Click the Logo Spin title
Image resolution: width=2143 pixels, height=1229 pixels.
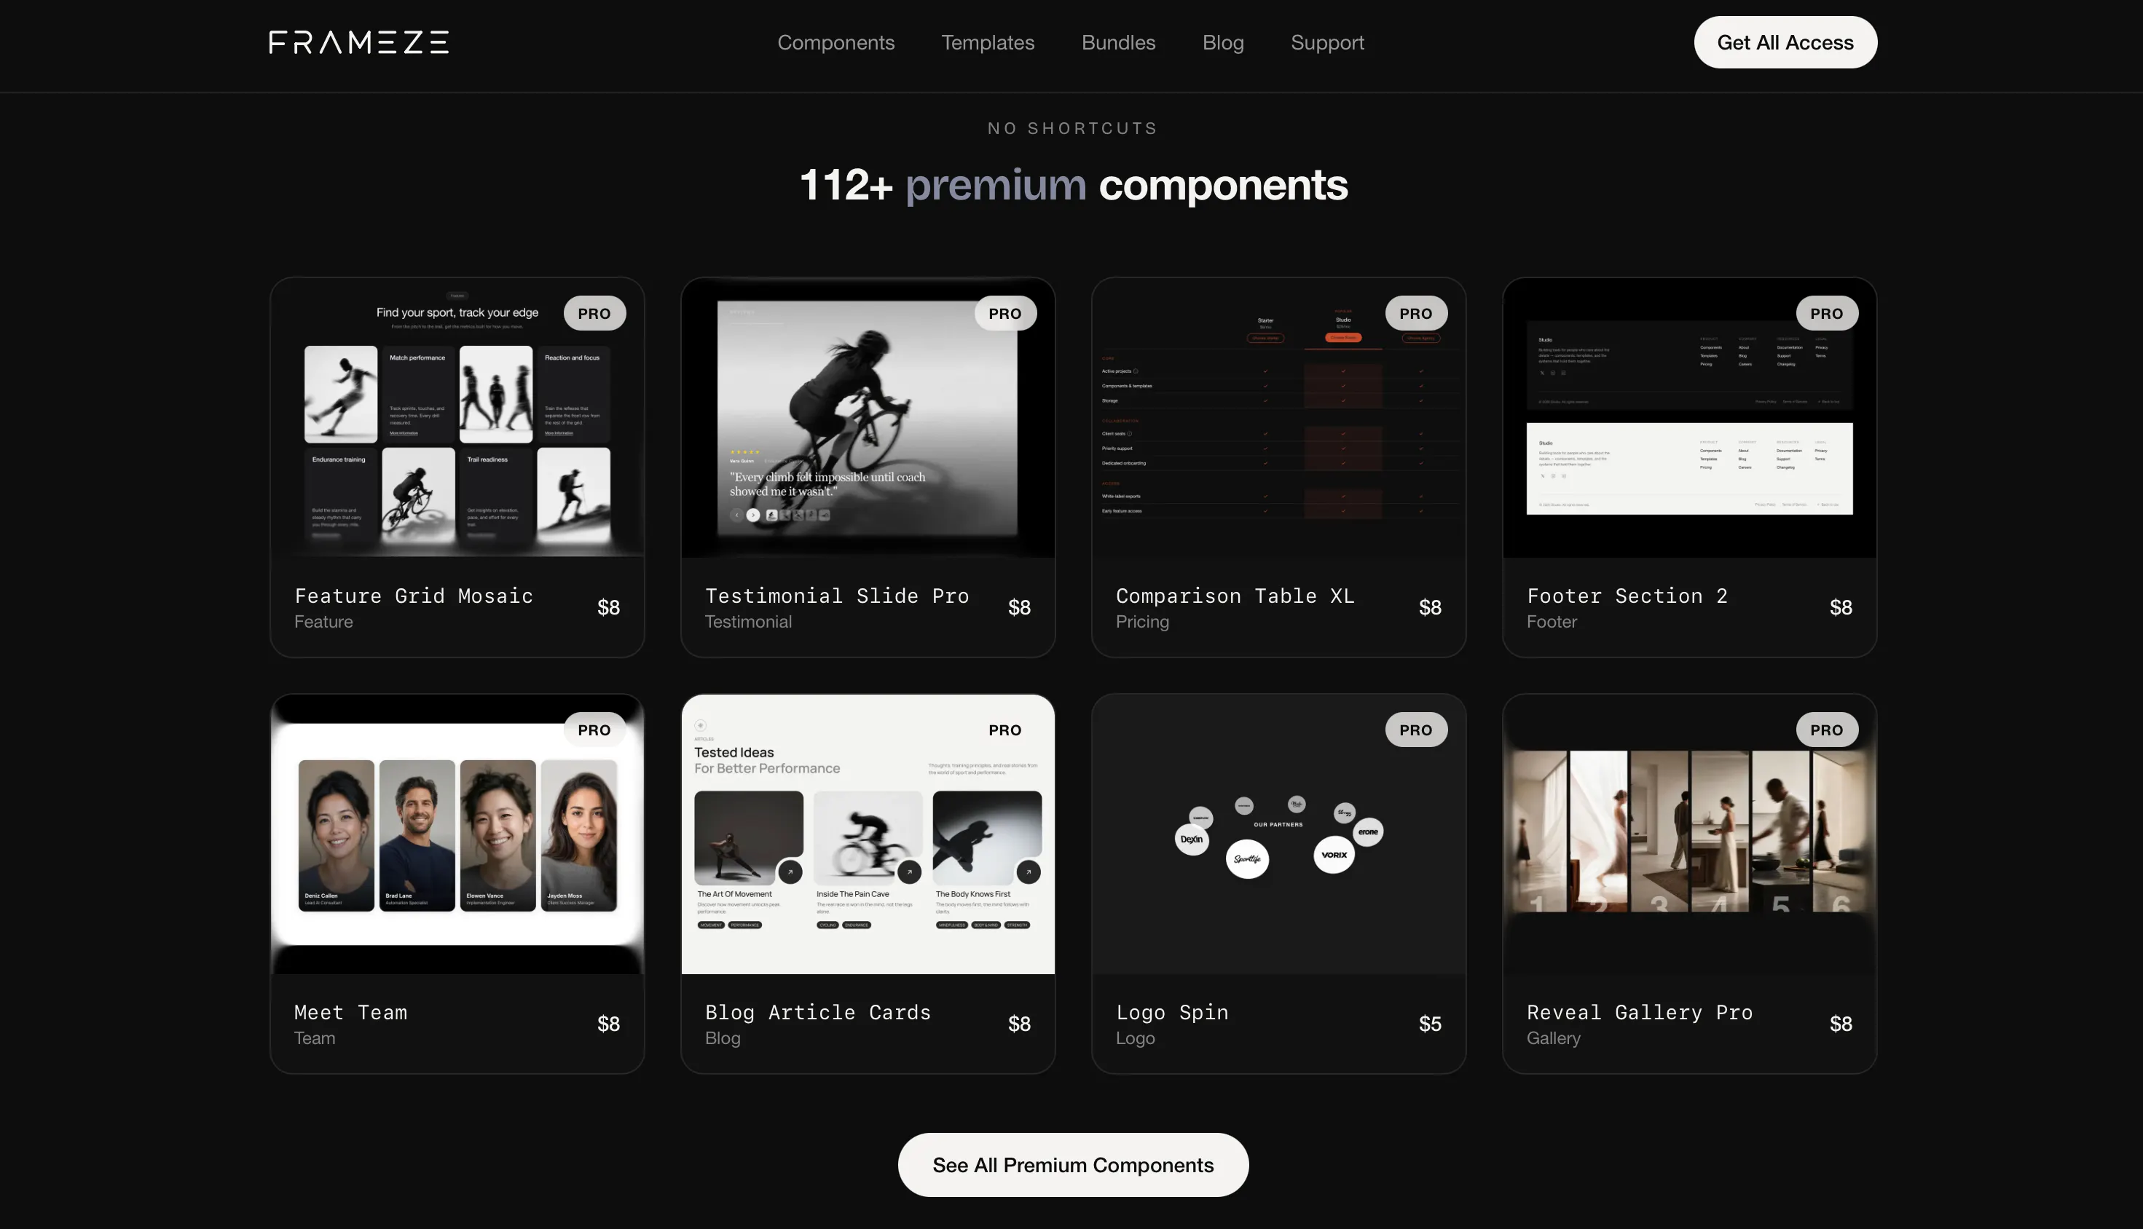tap(1172, 1012)
